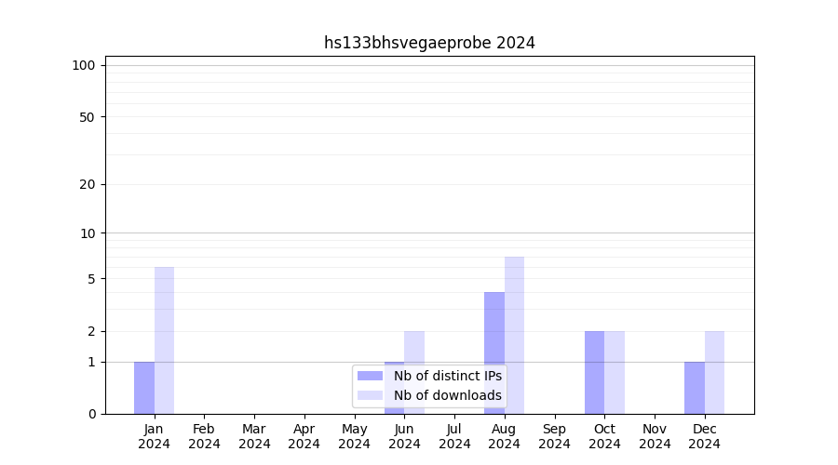This screenshot has height=465, width=838.
Task: Click the January downloads bar
Action: pos(164,340)
